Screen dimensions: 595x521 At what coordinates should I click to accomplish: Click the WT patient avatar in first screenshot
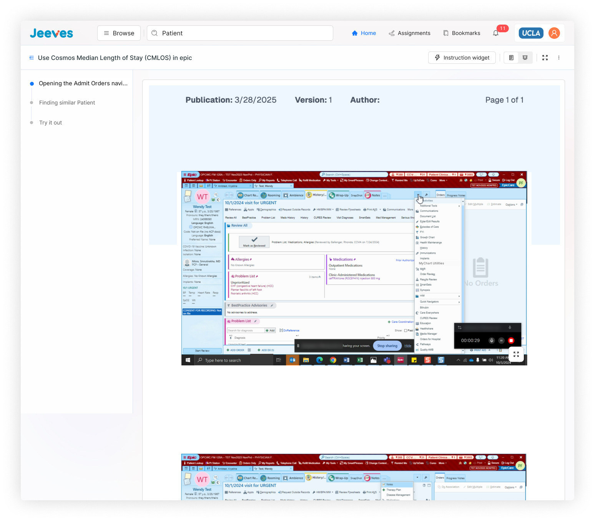[202, 197]
